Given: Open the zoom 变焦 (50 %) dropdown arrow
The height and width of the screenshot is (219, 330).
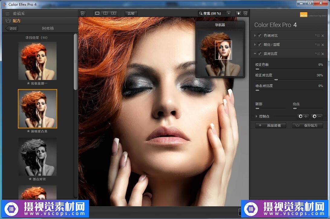Looking at the screenshot, I should (x=229, y=13).
